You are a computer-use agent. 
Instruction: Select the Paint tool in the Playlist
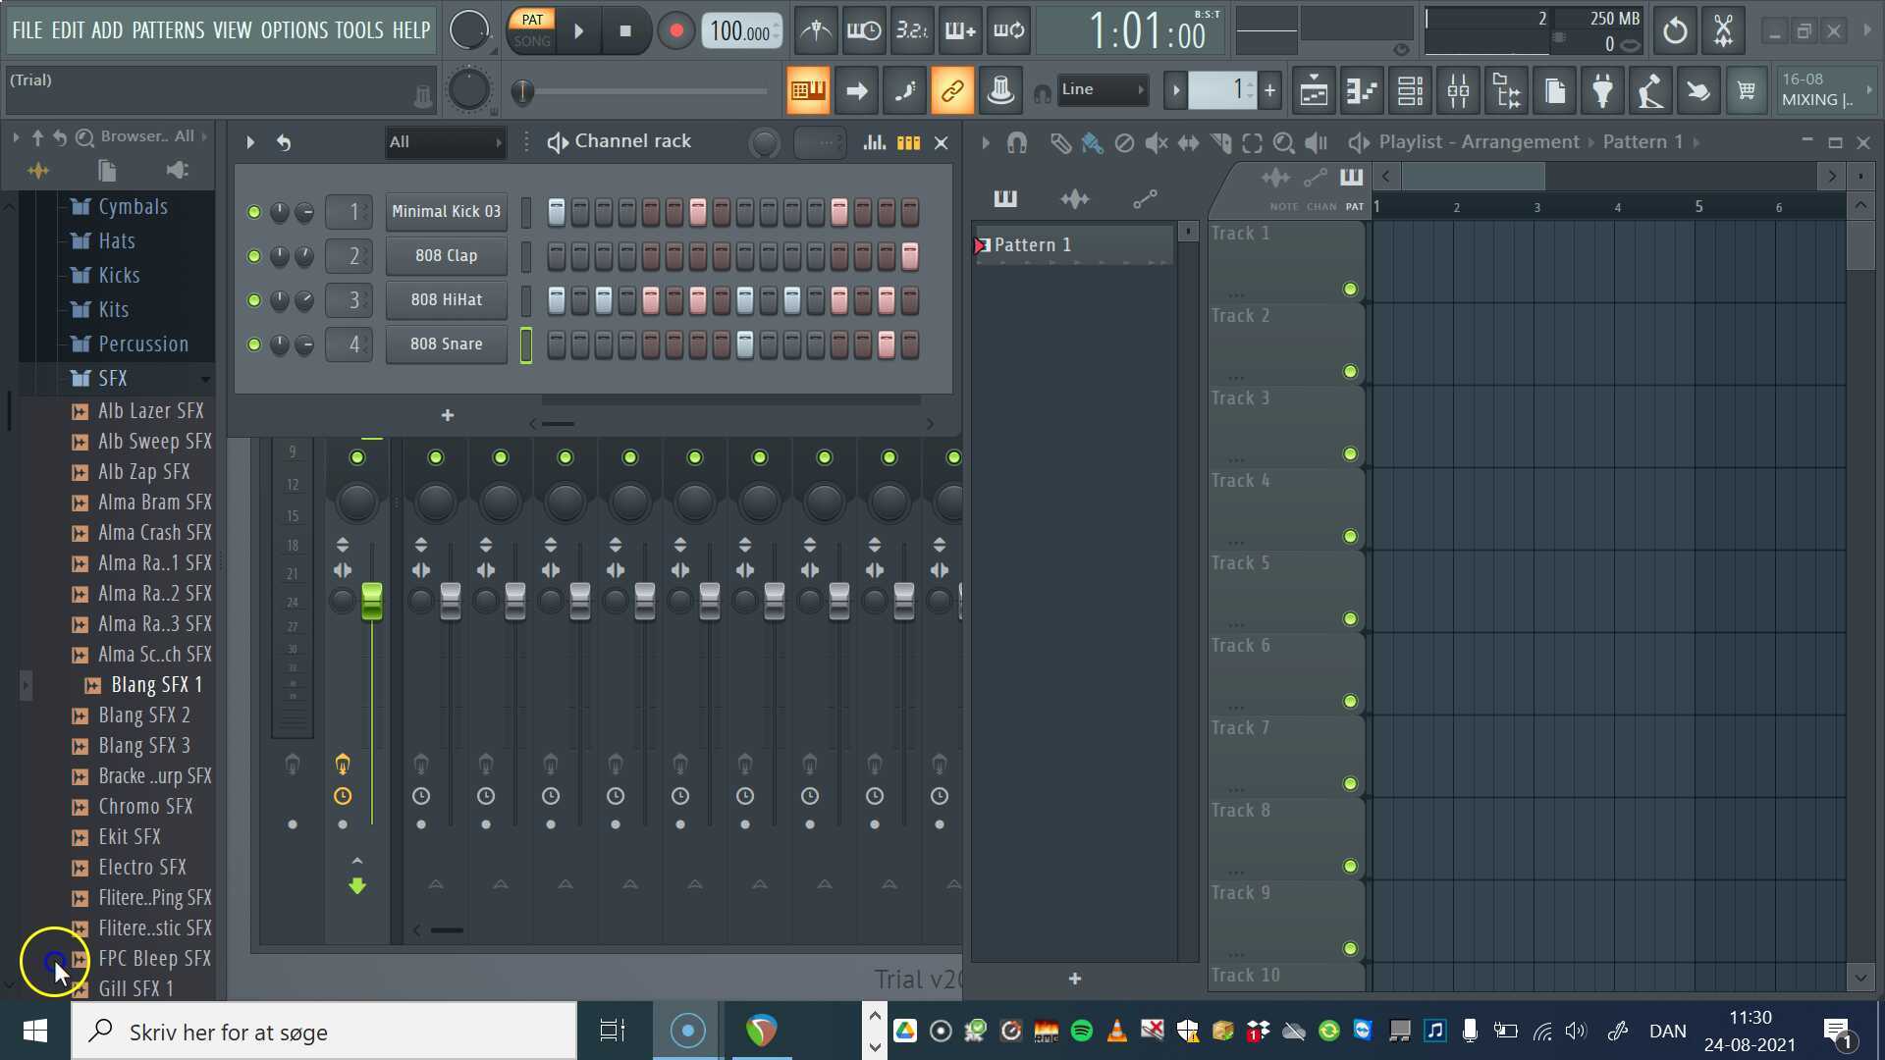coord(1092,142)
